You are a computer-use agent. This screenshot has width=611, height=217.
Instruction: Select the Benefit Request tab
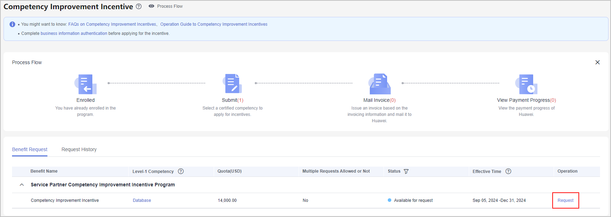tap(30, 149)
